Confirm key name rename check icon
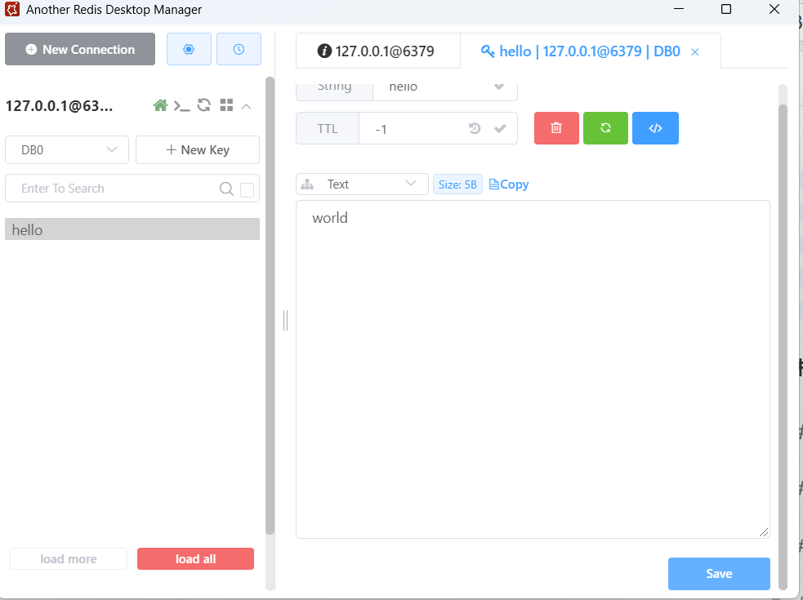The height and width of the screenshot is (600, 803). [x=499, y=87]
